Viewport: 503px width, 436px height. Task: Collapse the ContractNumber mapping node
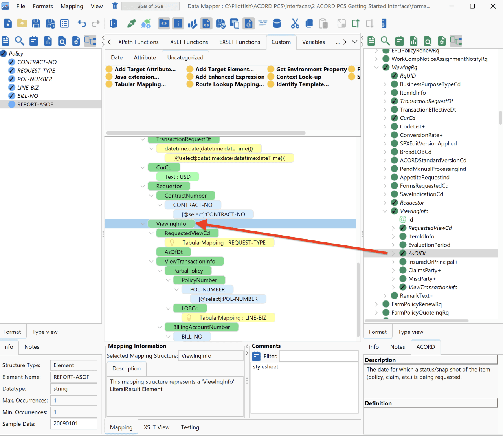(151, 196)
